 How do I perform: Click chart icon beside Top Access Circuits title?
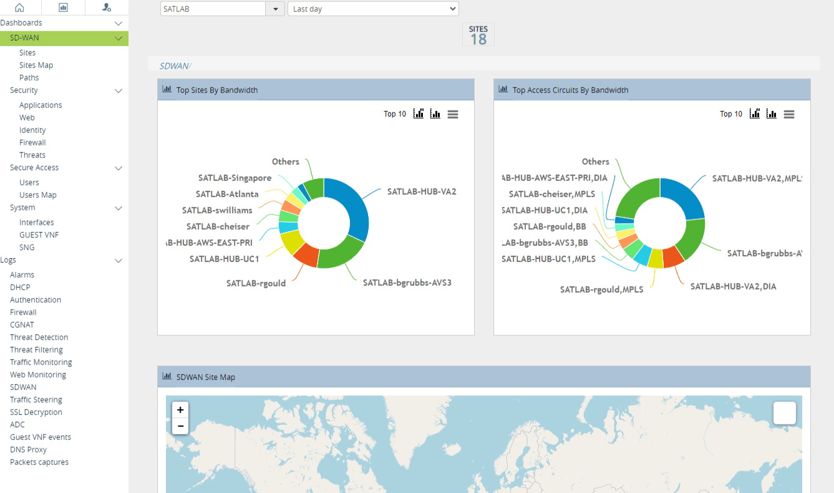pyautogui.click(x=503, y=89)
